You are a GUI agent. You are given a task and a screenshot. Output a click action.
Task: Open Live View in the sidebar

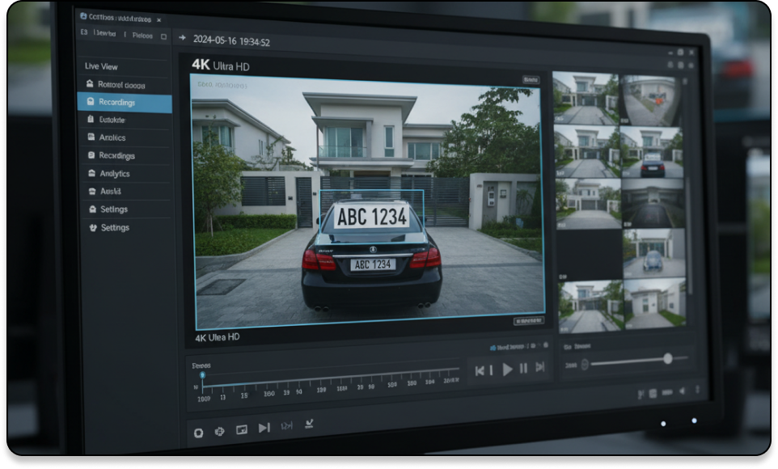(101, 66)
